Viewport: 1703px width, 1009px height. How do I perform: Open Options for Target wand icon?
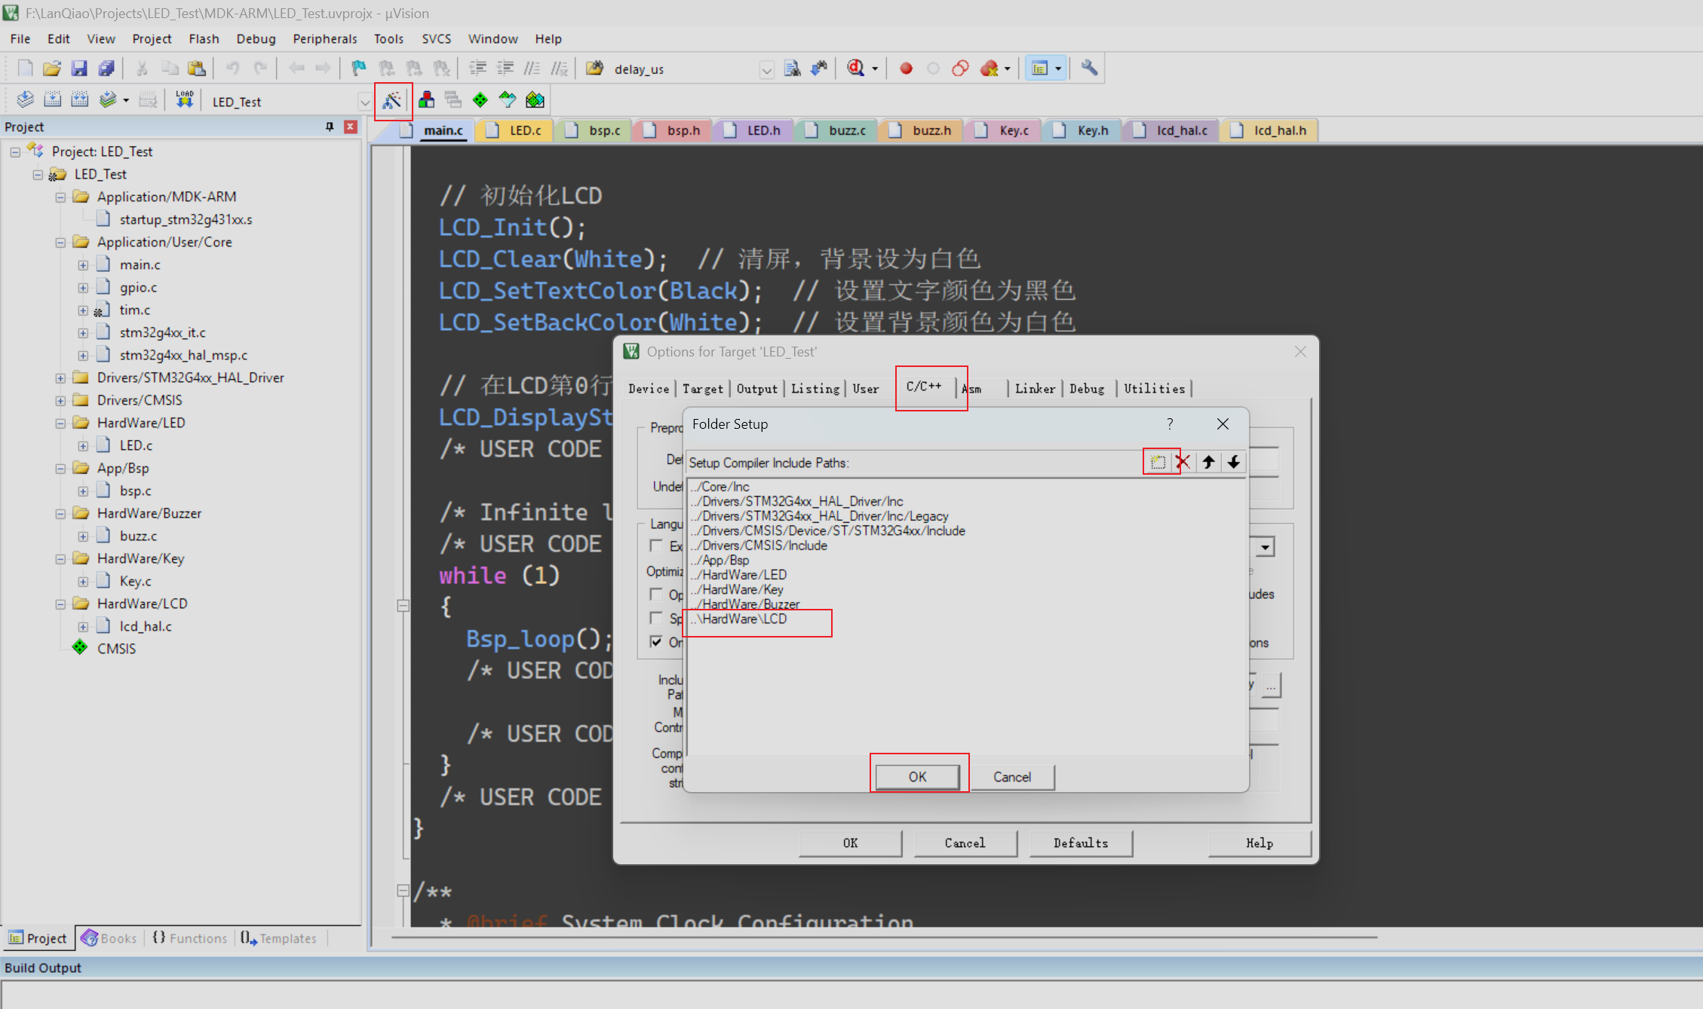point(392,100)
